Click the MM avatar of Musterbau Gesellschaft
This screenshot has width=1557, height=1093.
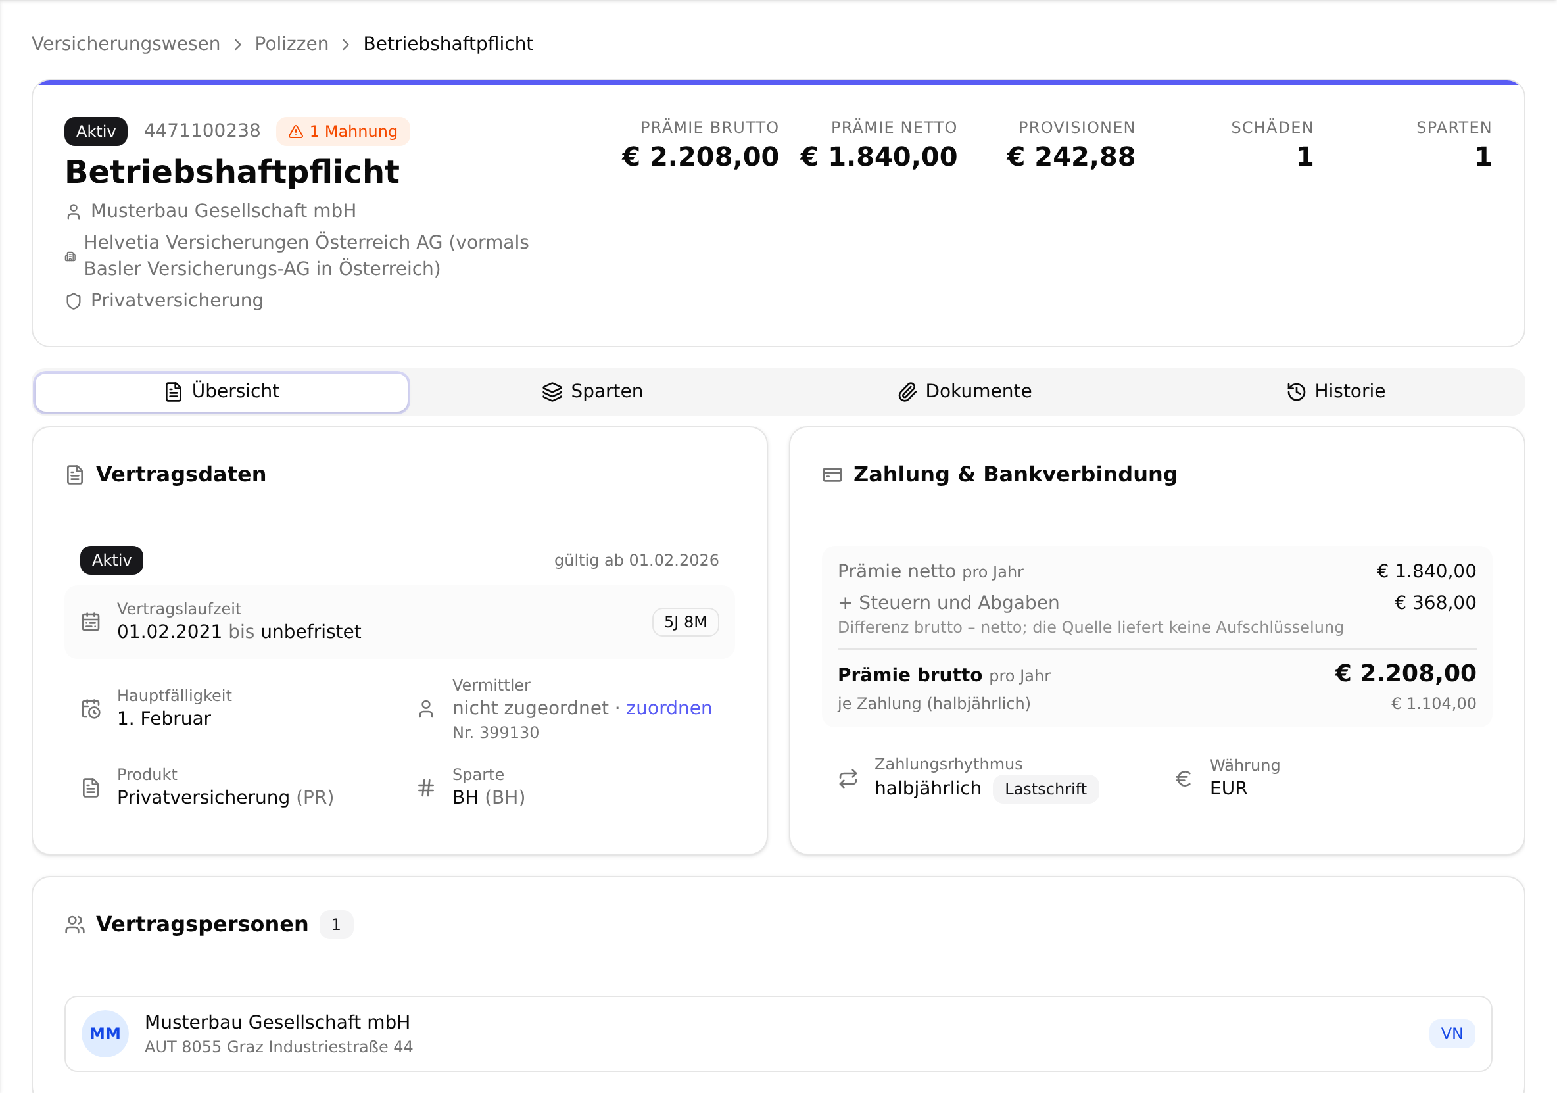tap(105, 1033)
